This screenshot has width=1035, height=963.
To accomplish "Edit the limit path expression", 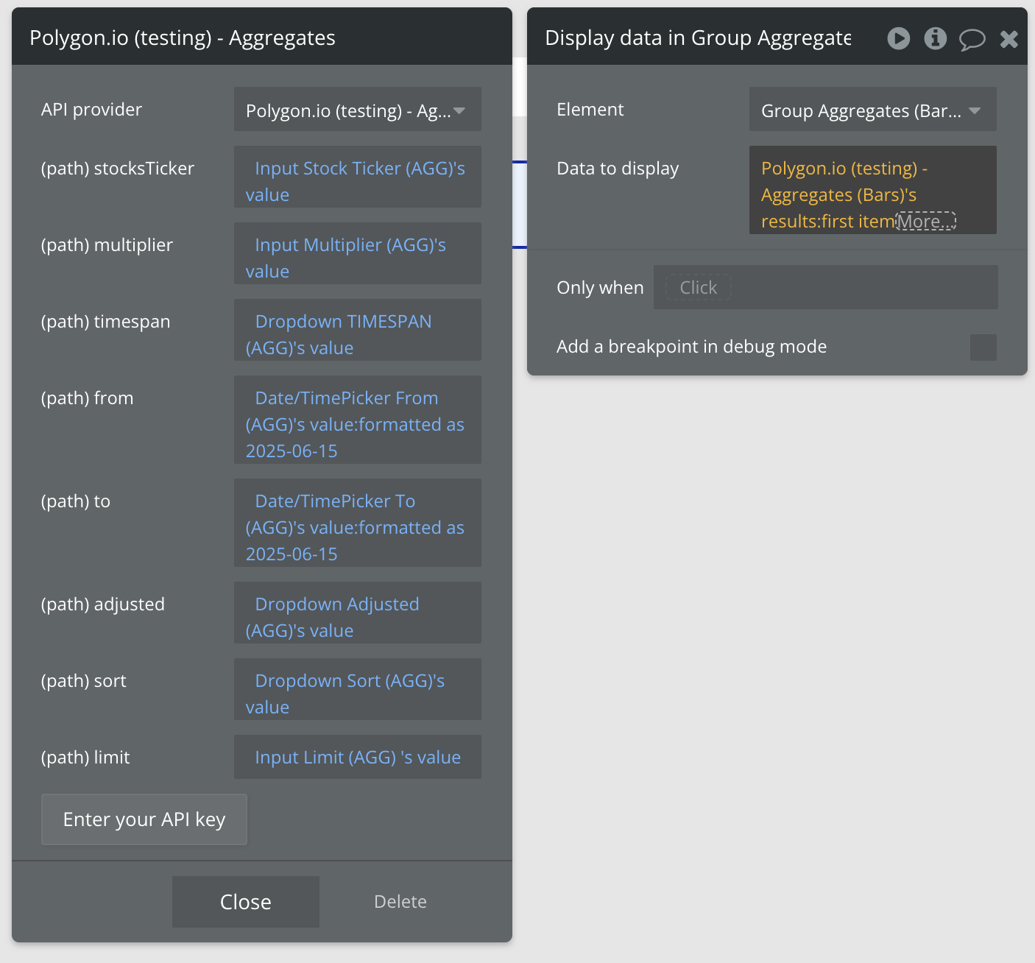I will 358,757.
